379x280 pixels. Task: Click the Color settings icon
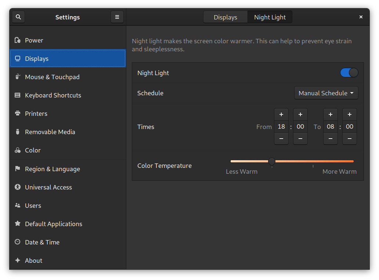point(17,150)
